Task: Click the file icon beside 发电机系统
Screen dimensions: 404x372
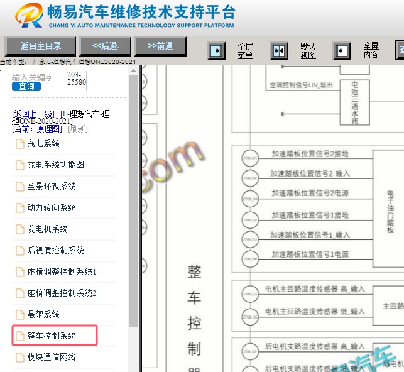Action: point(20,229)
